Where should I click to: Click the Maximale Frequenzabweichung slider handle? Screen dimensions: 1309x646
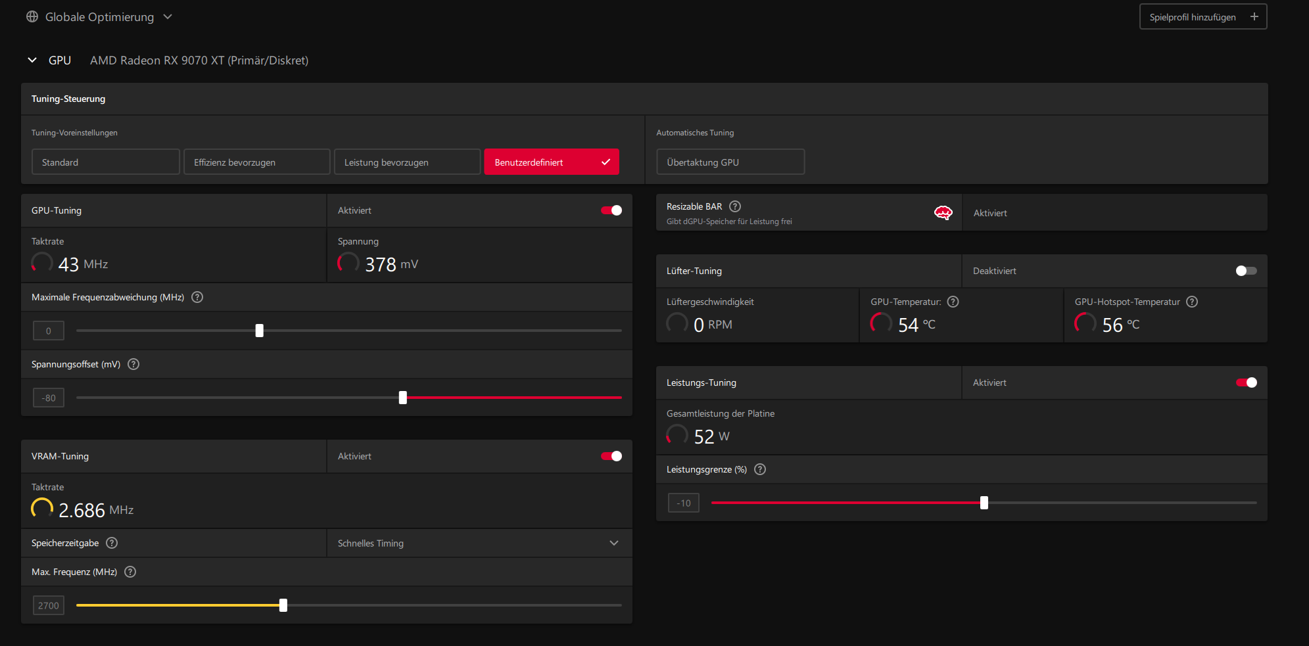[x=260, y=331]
